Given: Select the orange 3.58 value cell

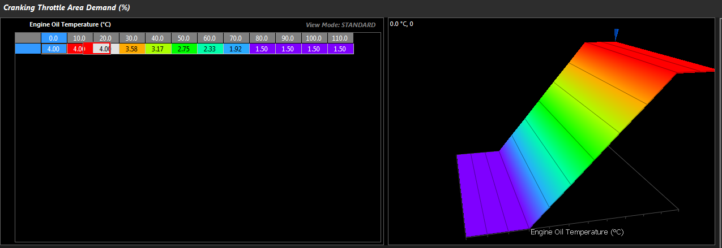Looking at the screenshot, I should pyautogui.click(x=132, y=49).
